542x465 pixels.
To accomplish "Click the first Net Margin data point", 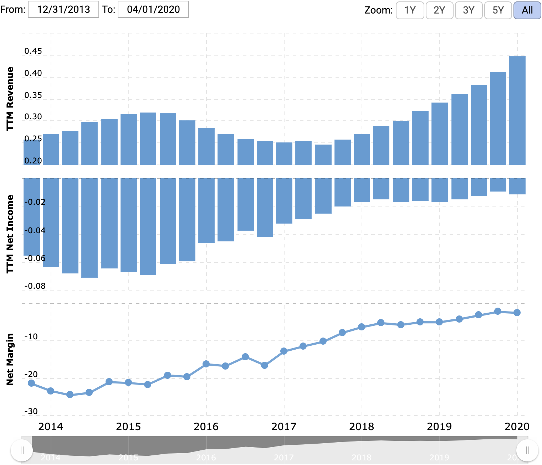I will [x=31, y=383].
